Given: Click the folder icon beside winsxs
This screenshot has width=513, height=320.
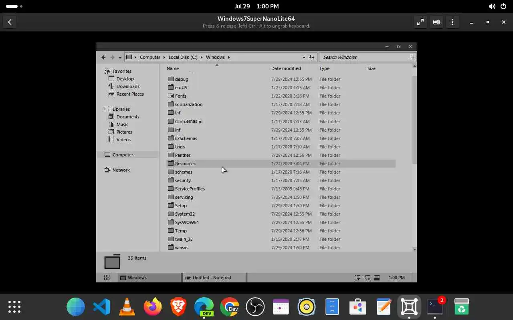Looking at the screenshot, I should point(170,247).
